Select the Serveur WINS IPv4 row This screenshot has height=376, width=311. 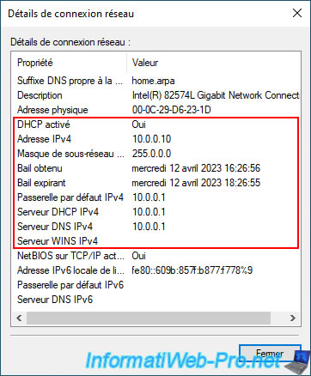[156, 241]
